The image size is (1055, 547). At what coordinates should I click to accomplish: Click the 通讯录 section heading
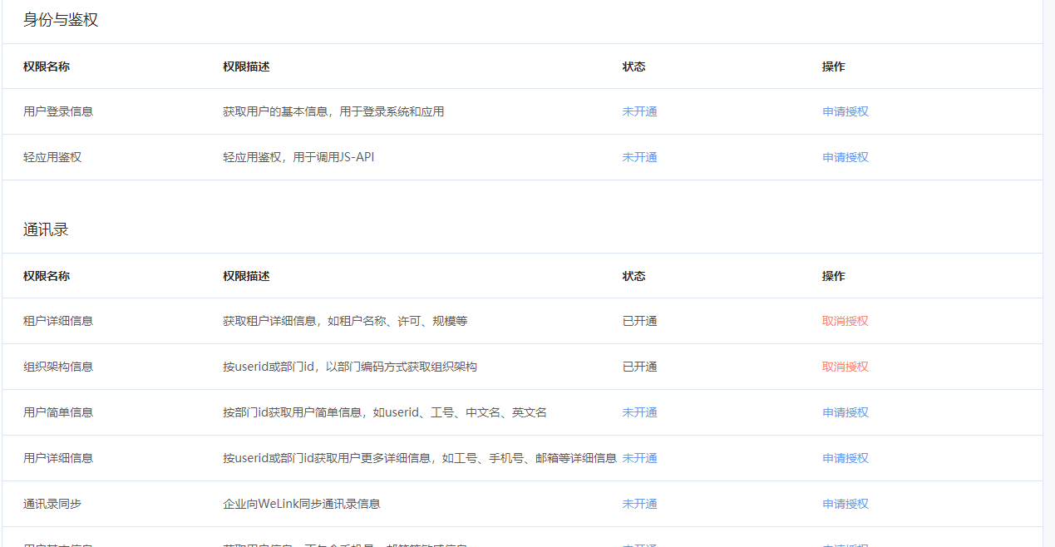click(46, 229)
